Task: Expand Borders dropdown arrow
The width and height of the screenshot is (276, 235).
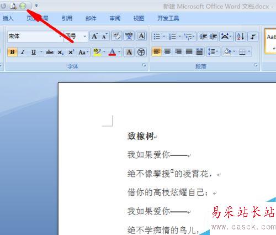Action: 249,51
